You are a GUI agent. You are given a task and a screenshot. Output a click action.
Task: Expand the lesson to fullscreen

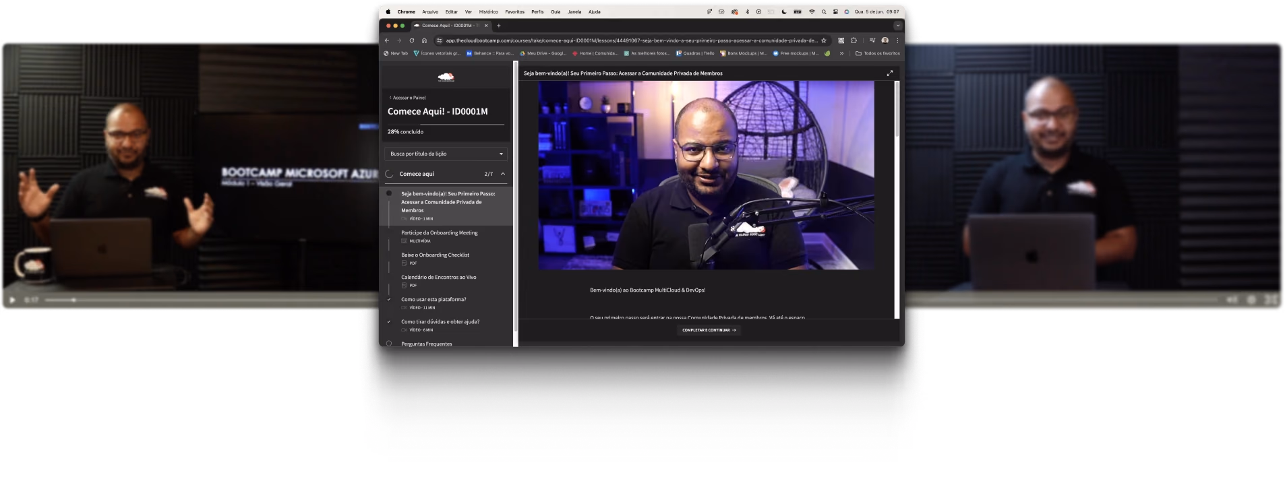(x=889, y=73)
